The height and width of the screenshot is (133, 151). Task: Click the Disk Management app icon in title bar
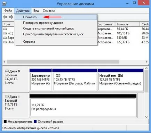(5, 4)
